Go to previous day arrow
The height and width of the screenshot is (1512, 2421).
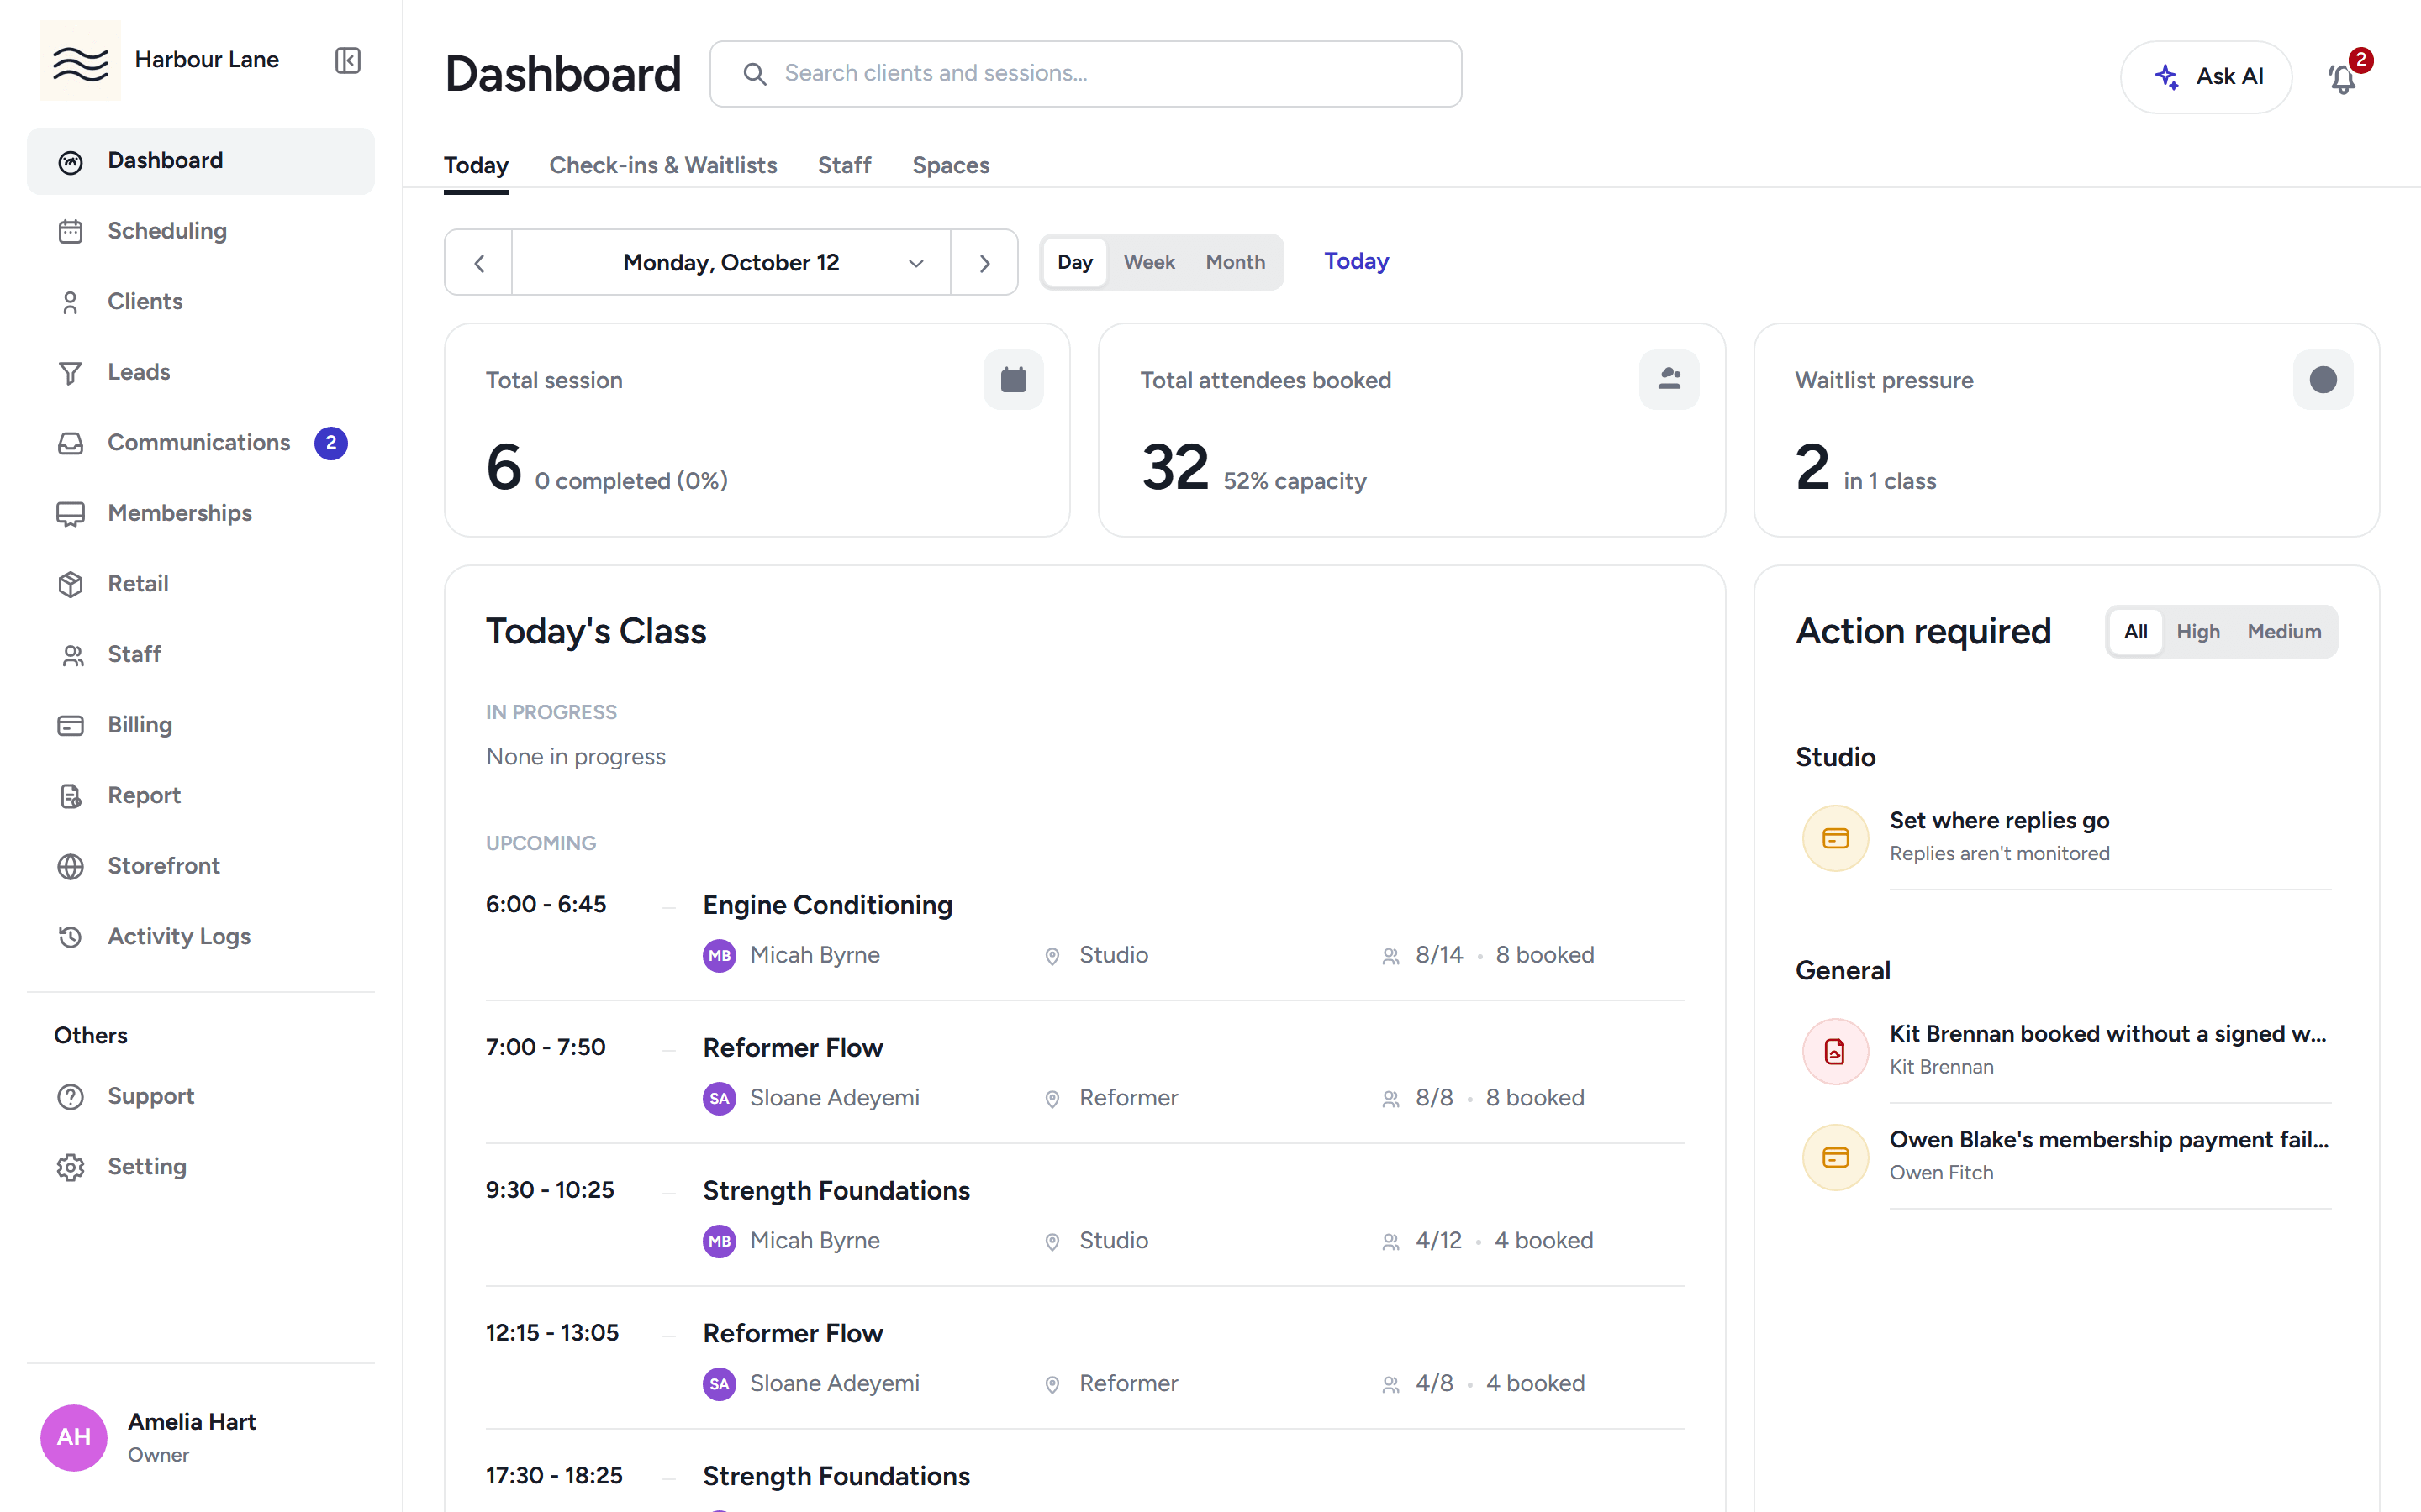click(479, 263)
